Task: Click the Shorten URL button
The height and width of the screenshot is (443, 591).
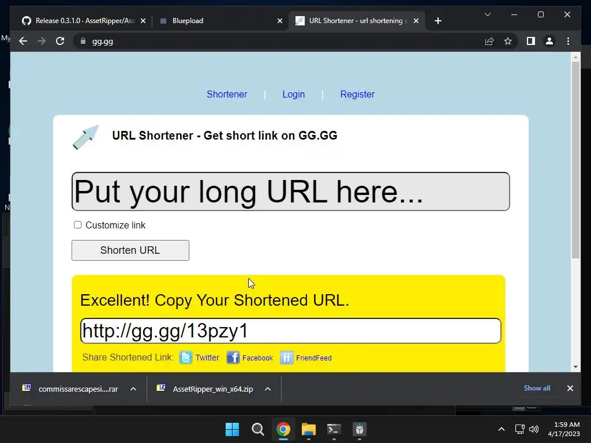Action: pos(130,250)
